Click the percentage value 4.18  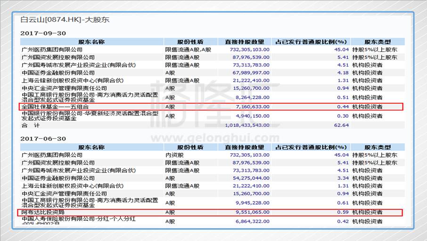[x=343, y=73]
